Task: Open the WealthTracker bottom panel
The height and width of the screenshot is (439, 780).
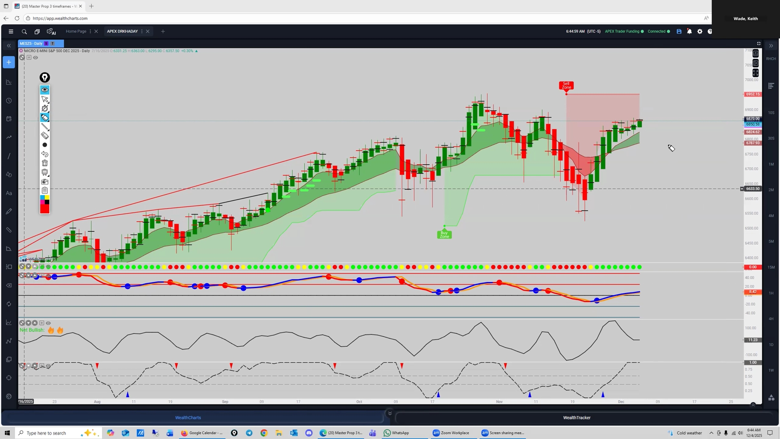Action: (x=576, y=417)
